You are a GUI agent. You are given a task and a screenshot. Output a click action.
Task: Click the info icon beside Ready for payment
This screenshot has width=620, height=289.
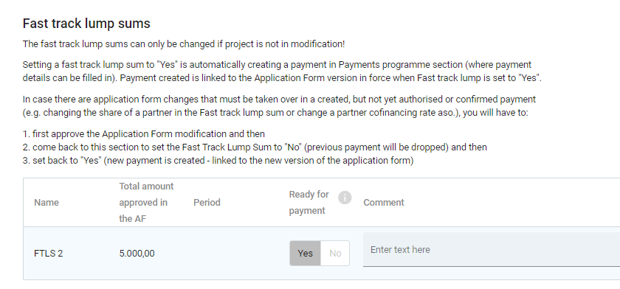(345, 198)
